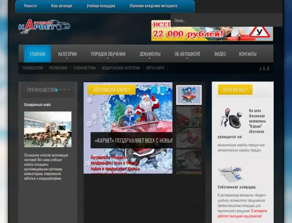Select the smallest font size A icon
Image resolution: width=292 pixels, height=223 pixels.
tap(261, 69)
